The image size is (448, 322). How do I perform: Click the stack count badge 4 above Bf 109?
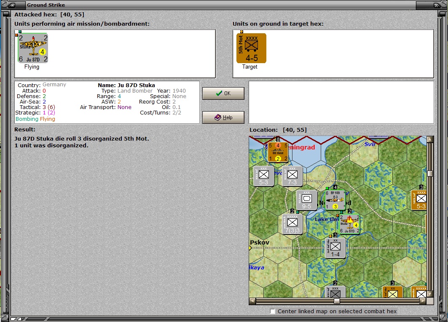coord(335,188)
